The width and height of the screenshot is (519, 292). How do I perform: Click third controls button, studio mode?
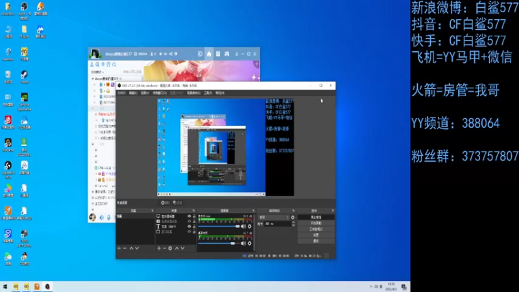pyautogui.click(x=316, y=229)
